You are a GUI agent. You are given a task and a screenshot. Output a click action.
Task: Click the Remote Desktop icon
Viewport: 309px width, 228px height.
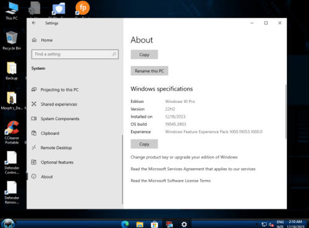[x=34, y=147]
